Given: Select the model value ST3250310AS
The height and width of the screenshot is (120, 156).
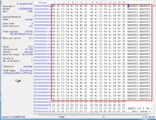Looking at the screenshot, I should pos(26,9).
